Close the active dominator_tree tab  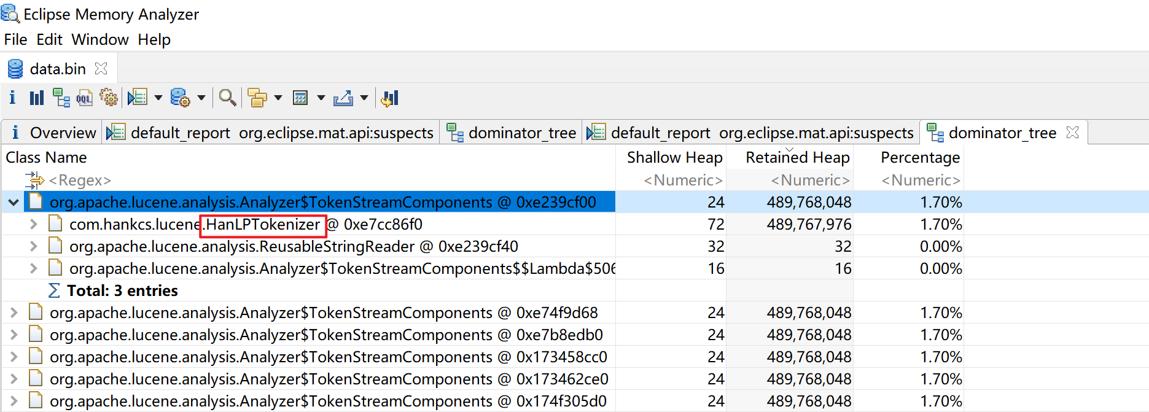[1073, 132]
